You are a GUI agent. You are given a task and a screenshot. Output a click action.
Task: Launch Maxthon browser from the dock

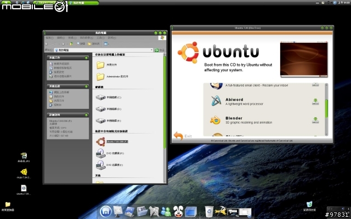(x=105, y=211)
